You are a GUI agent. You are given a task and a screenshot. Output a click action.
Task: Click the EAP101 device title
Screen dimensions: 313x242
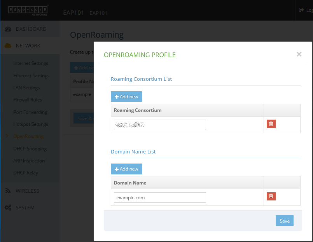point(73,13)
